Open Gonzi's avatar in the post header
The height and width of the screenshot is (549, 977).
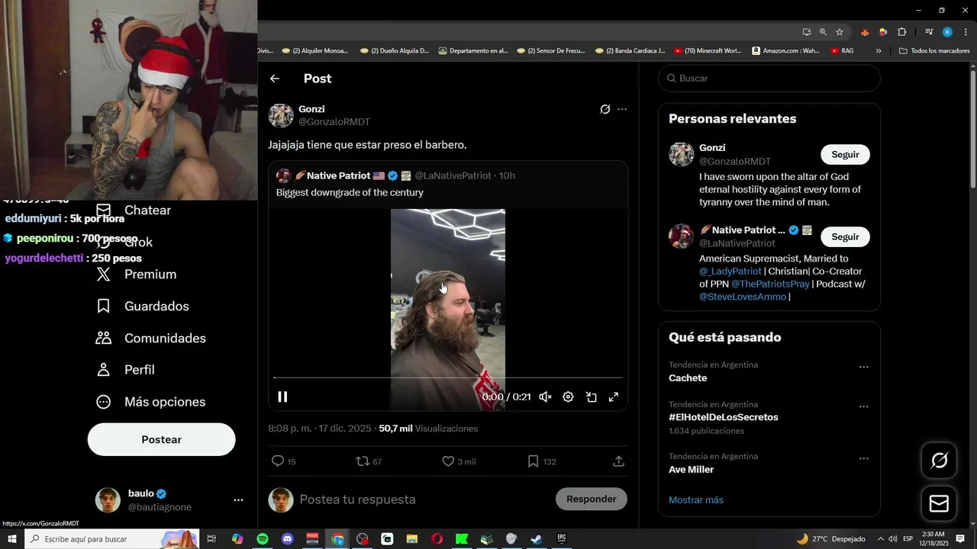pyautogui.click(x=281, y=115)
